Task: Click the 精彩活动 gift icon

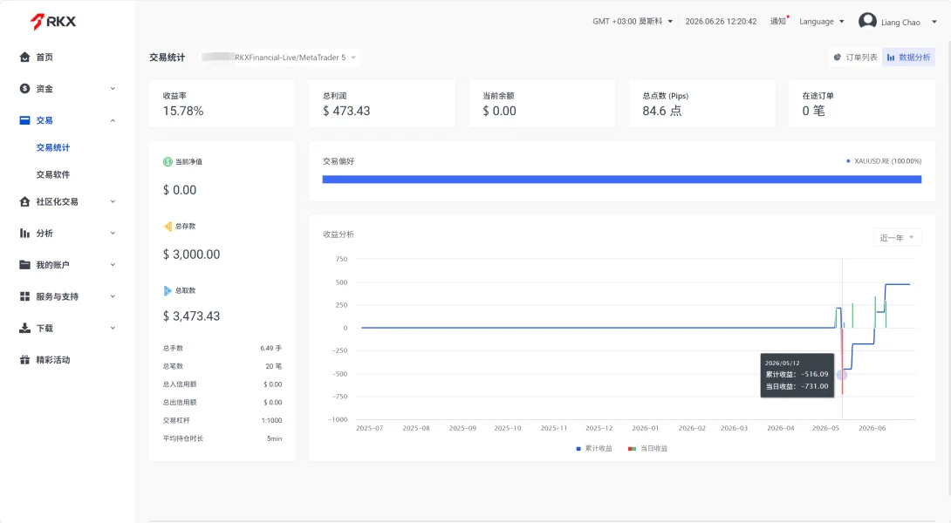Action: pyautogui.click(x=25, y=359)
